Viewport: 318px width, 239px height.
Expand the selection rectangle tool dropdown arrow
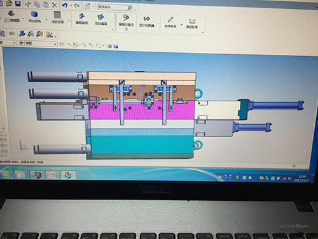tap(104, 45)
